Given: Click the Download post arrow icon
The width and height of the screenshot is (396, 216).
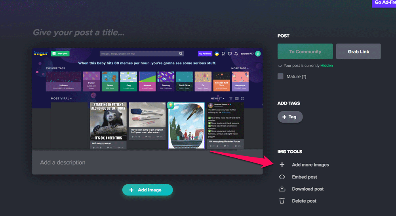Looking at the screenshot, I should pos(282,189).
